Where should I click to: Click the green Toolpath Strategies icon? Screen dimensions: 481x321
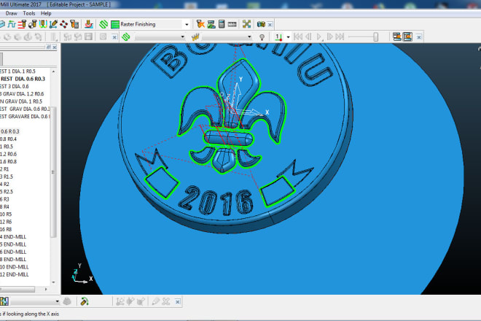tap(103, 24)
